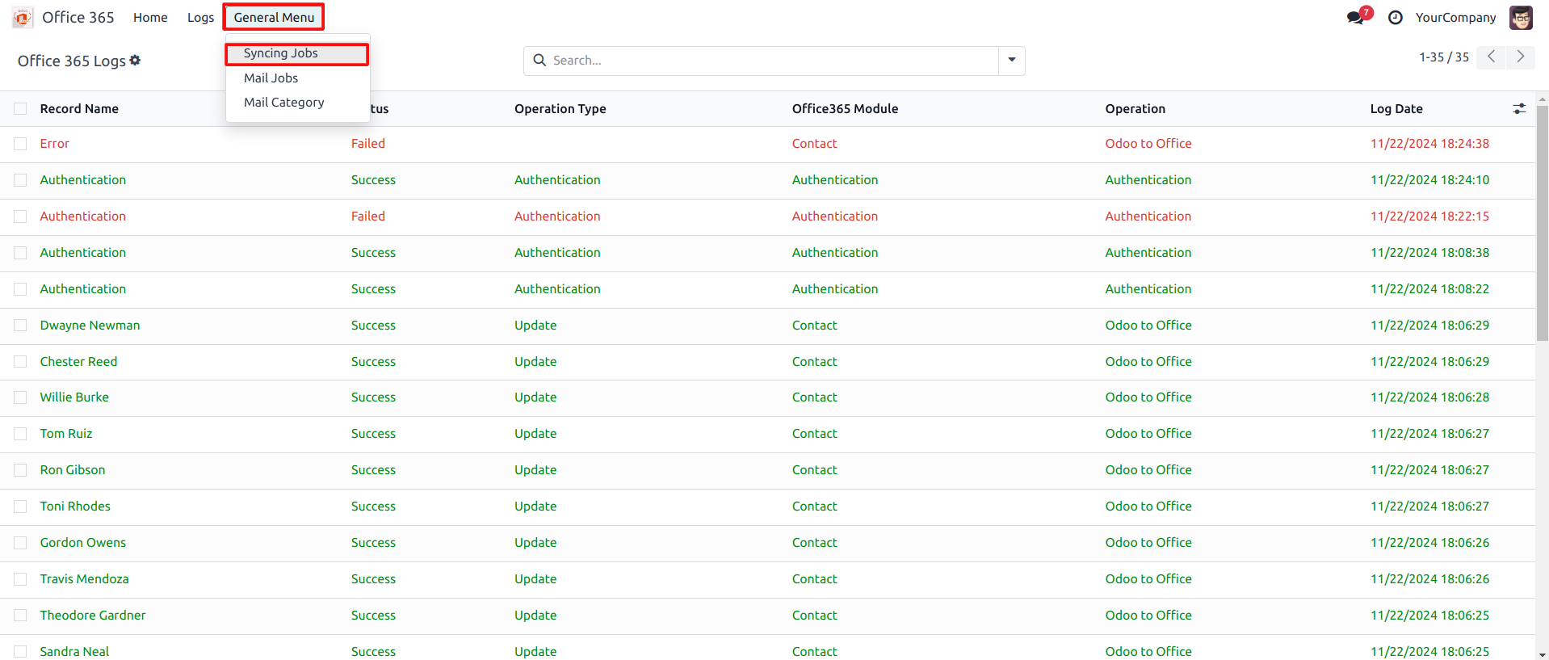The height and width of the screenshot is (660, 1549).
Task: Open the Error log record
Action: [x=55, y=144]
